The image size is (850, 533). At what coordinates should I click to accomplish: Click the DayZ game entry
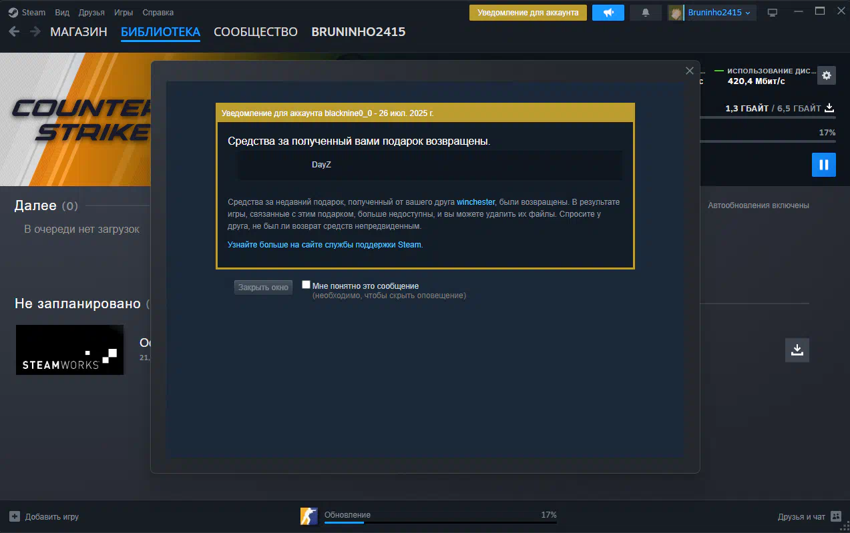pyautogui.click(x=429, y=165)
